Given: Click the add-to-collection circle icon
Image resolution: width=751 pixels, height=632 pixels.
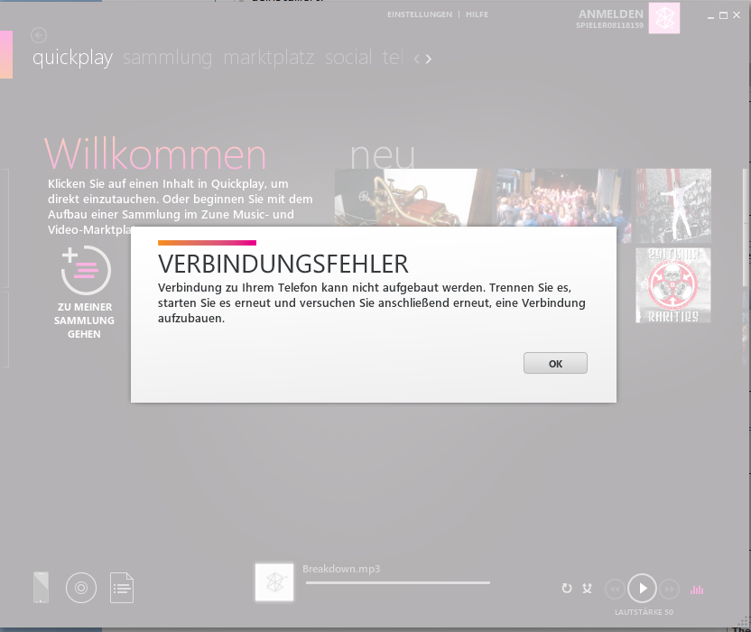Looking at the screenshot, I should 85,270.
